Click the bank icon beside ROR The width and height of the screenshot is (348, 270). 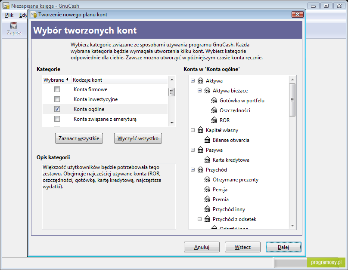pos(214,120)
